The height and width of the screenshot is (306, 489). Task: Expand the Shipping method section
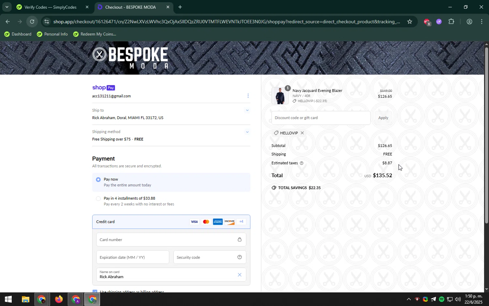tap(247, 132)
